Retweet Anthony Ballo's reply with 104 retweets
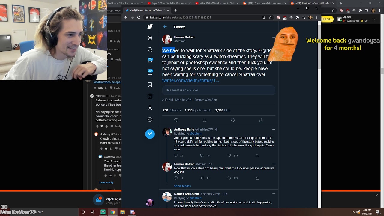384x216 pixels. point(202,155)
